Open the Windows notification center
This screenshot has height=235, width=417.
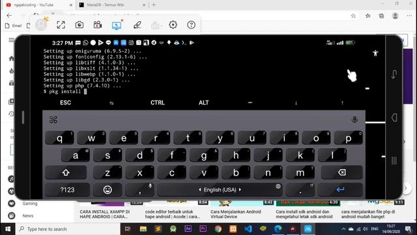pyautogui.click(x=409, y=229)
